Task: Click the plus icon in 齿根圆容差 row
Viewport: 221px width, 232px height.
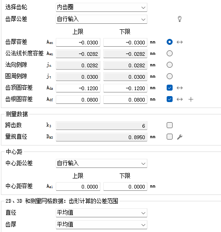Action: point(191,99)
